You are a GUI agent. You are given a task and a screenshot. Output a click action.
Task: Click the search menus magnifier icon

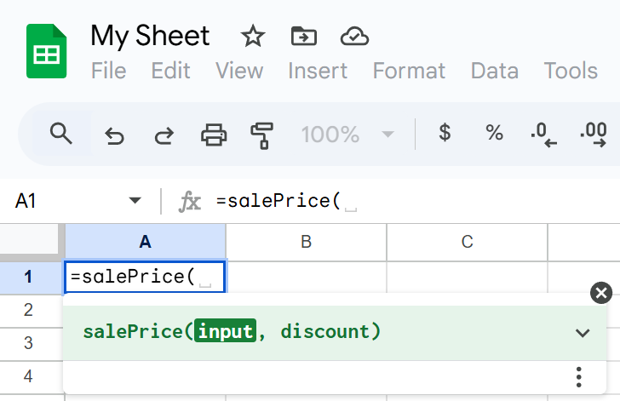tap(60, 134)
